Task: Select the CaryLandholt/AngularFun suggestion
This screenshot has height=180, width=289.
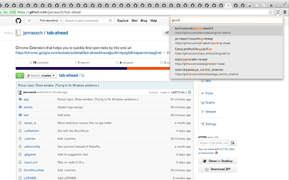Action: click(227, 51)
